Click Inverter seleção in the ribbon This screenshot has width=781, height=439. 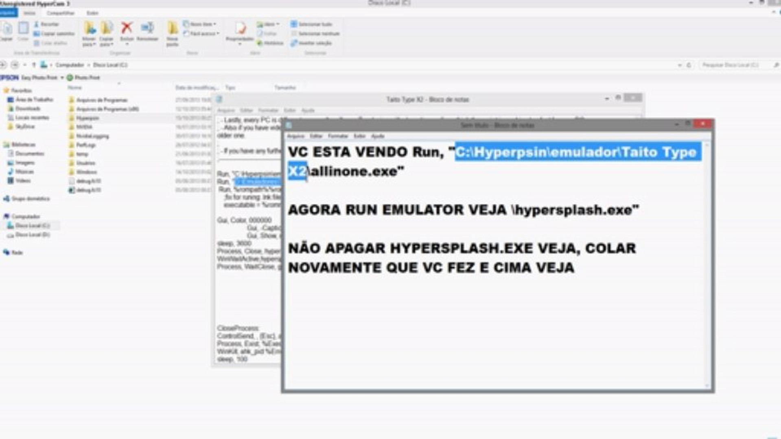[311, 43]
